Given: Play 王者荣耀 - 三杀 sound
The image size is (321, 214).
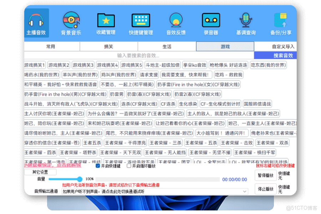Looking at the screenshot, I should 165,143.
